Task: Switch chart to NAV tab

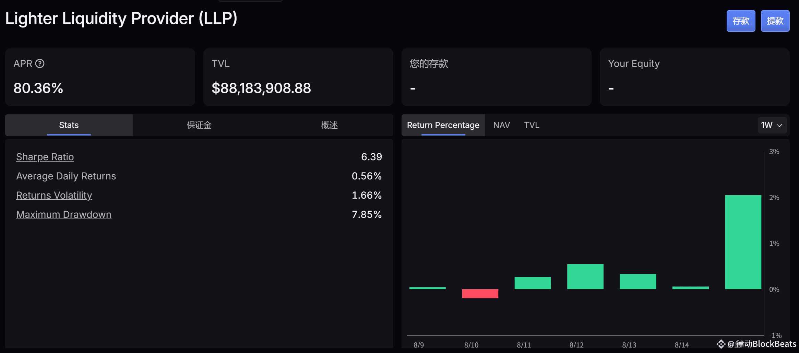Action: [501, 125]
